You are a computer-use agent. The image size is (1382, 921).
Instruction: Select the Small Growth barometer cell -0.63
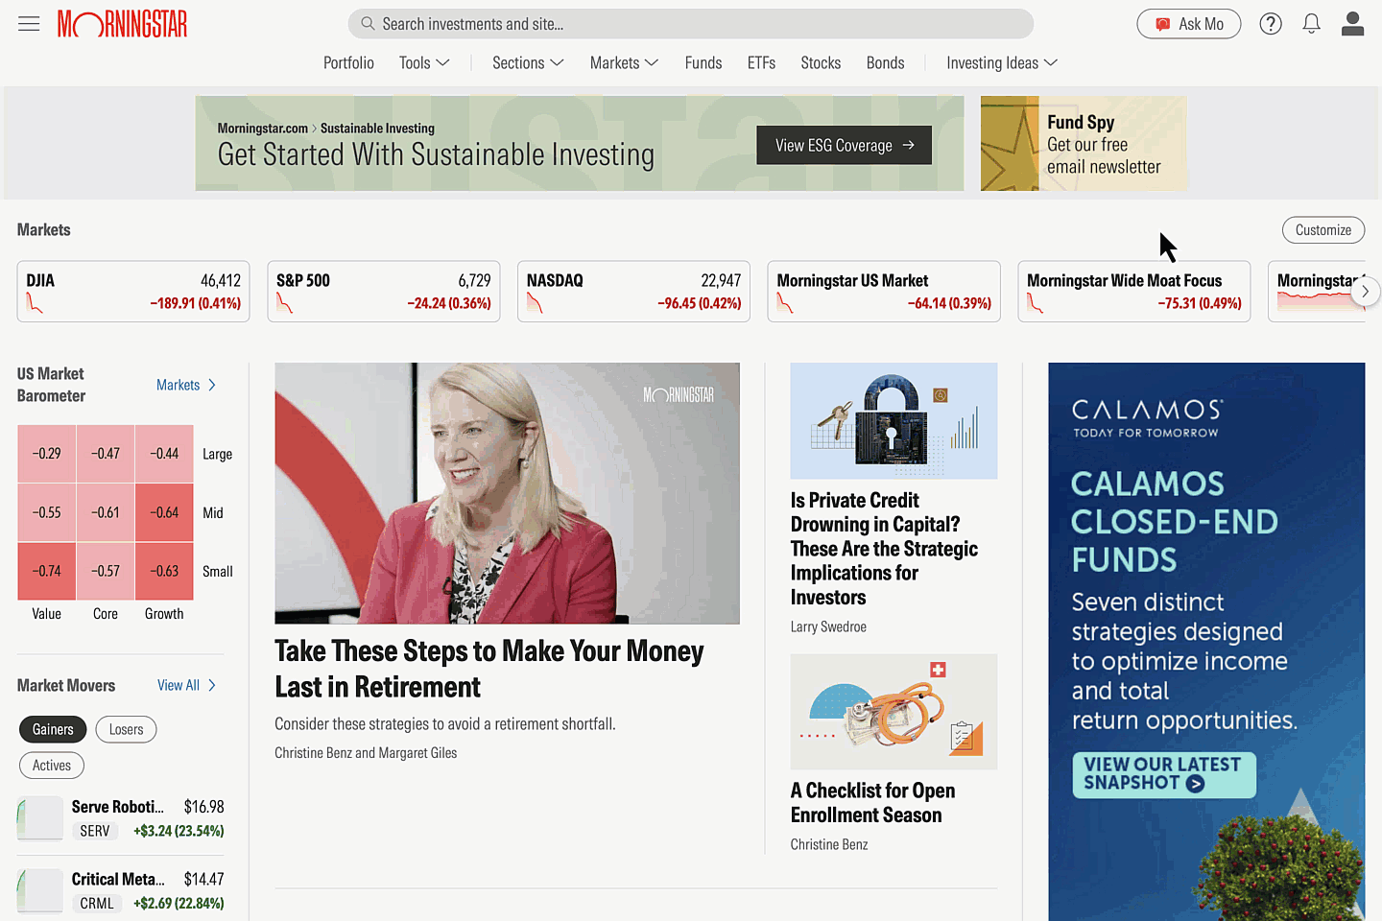pos(164,571)
